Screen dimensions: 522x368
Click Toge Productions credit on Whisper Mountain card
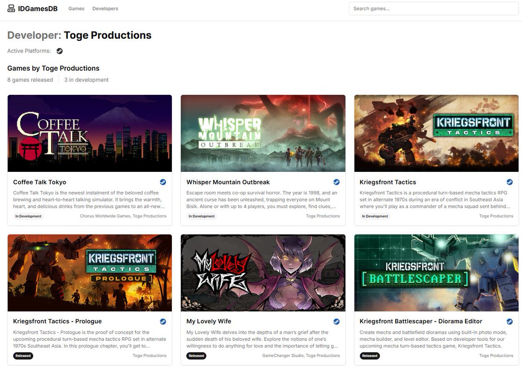click(323, 216)
